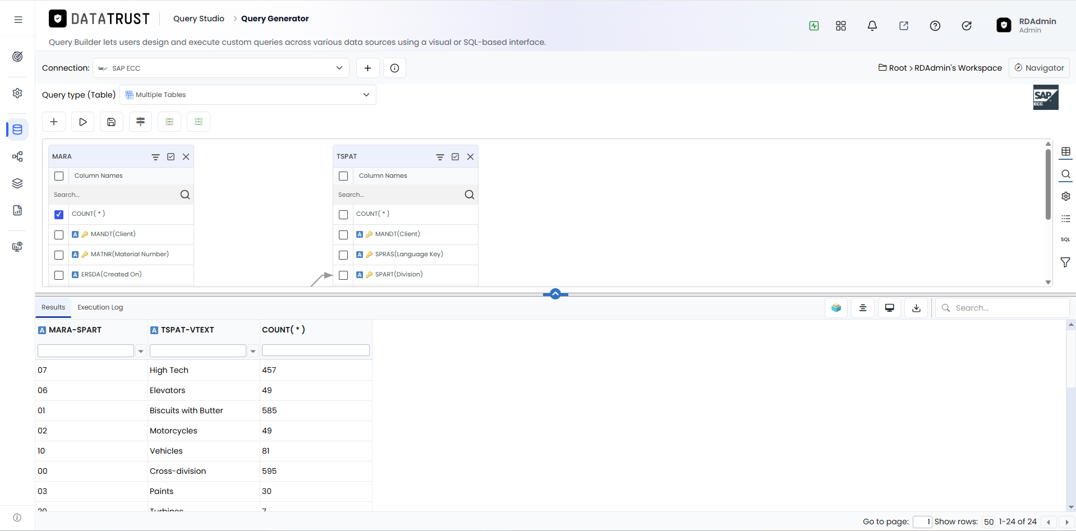The image size is (1076, 531).
Task: Open the Navigator button
Action: pos(1039,68)
